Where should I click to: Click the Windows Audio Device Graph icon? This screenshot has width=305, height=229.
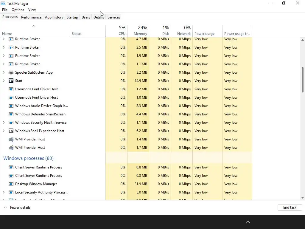coord(11,106)
